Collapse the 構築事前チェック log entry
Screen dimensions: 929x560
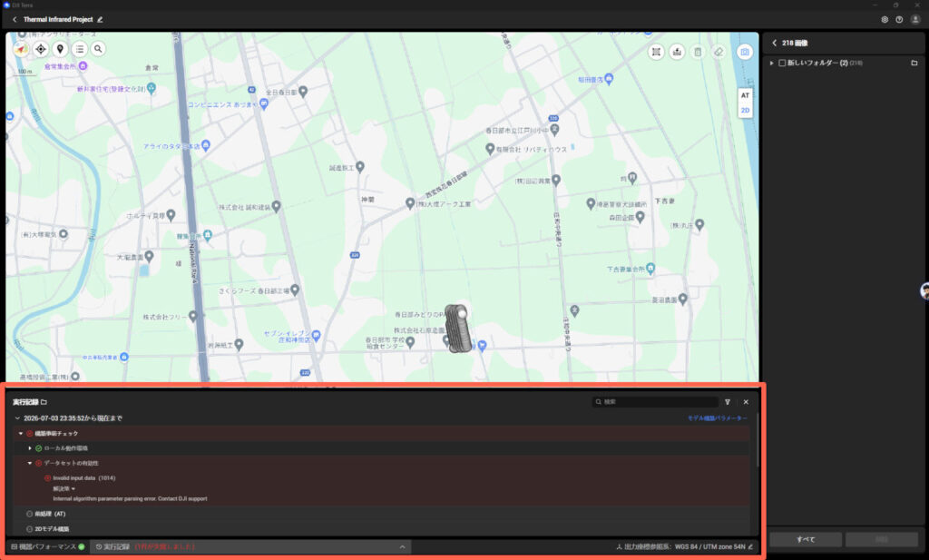coord(21,433)
